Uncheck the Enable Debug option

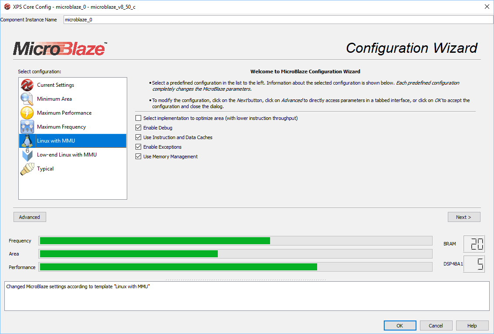point(139,128)
